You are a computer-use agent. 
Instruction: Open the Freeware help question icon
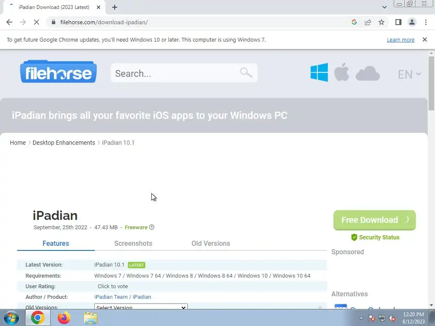152,227
